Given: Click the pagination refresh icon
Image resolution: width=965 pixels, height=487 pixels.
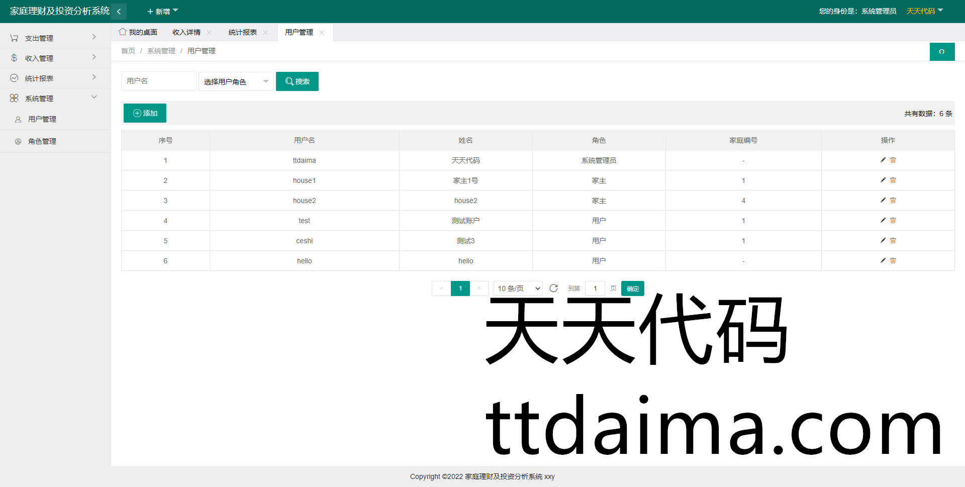Looking at the screenshot, I should coord(553,288).
